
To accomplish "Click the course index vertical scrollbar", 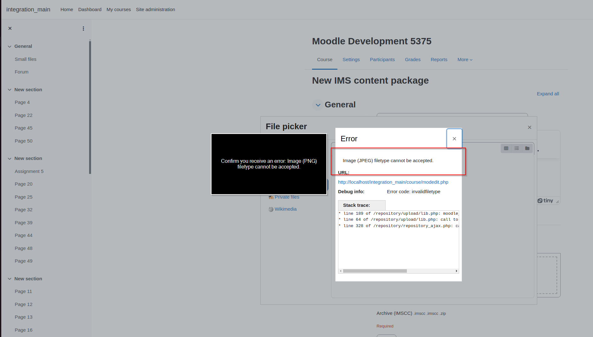I will tap(90, 107).
